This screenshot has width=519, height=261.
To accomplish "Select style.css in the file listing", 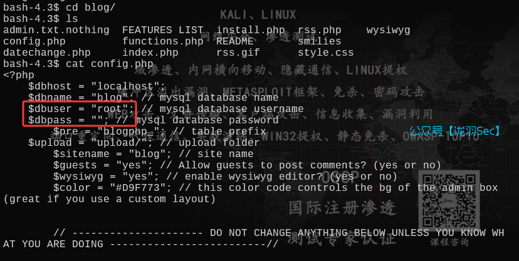I will pos(326,53).
